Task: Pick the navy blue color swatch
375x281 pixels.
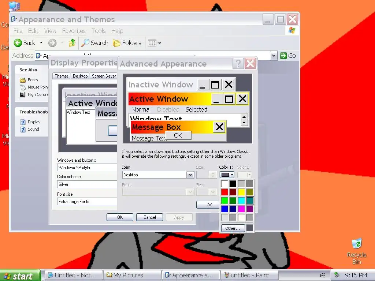Action: point(233,209)
